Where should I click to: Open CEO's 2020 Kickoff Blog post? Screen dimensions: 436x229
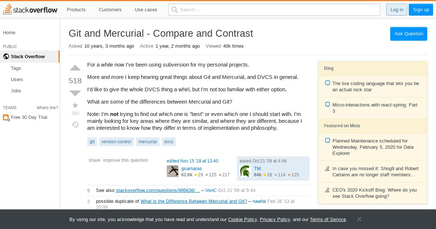[x=375, y=193]
